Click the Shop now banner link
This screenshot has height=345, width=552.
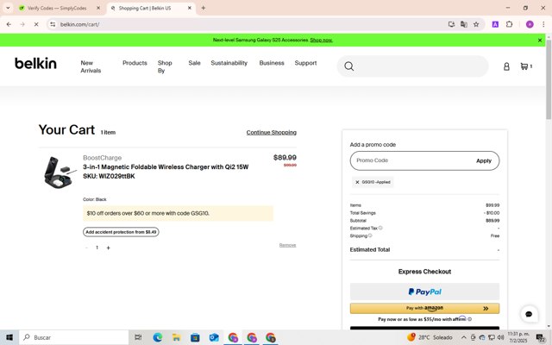click(x=321, y=41)
